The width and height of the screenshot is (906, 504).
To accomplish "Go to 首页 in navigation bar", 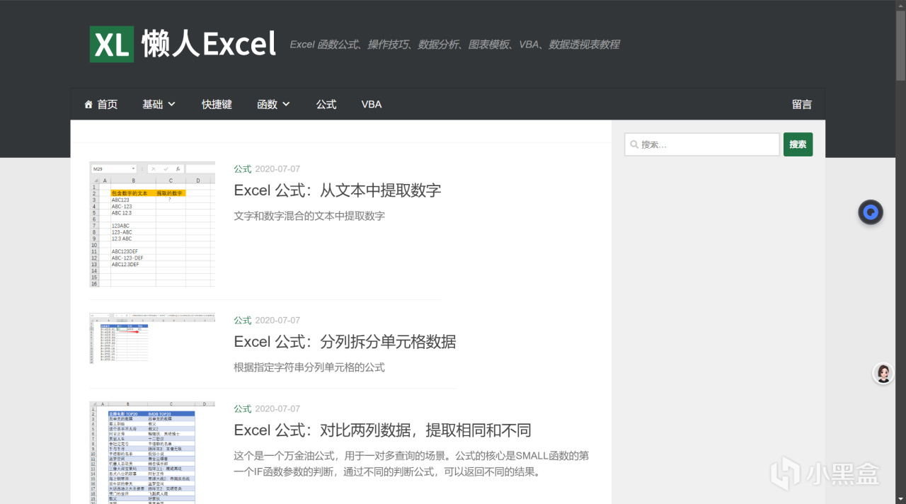I will tap(101, 104).
